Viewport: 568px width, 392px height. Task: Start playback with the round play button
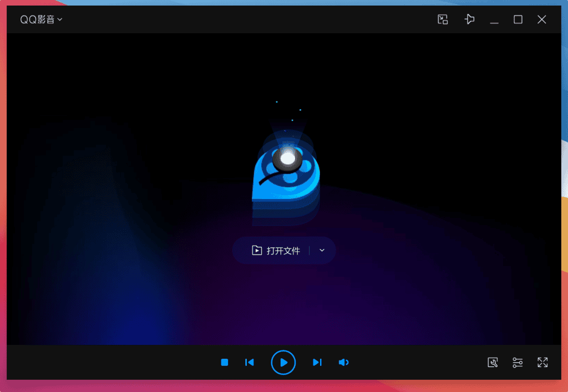[283, 362]
